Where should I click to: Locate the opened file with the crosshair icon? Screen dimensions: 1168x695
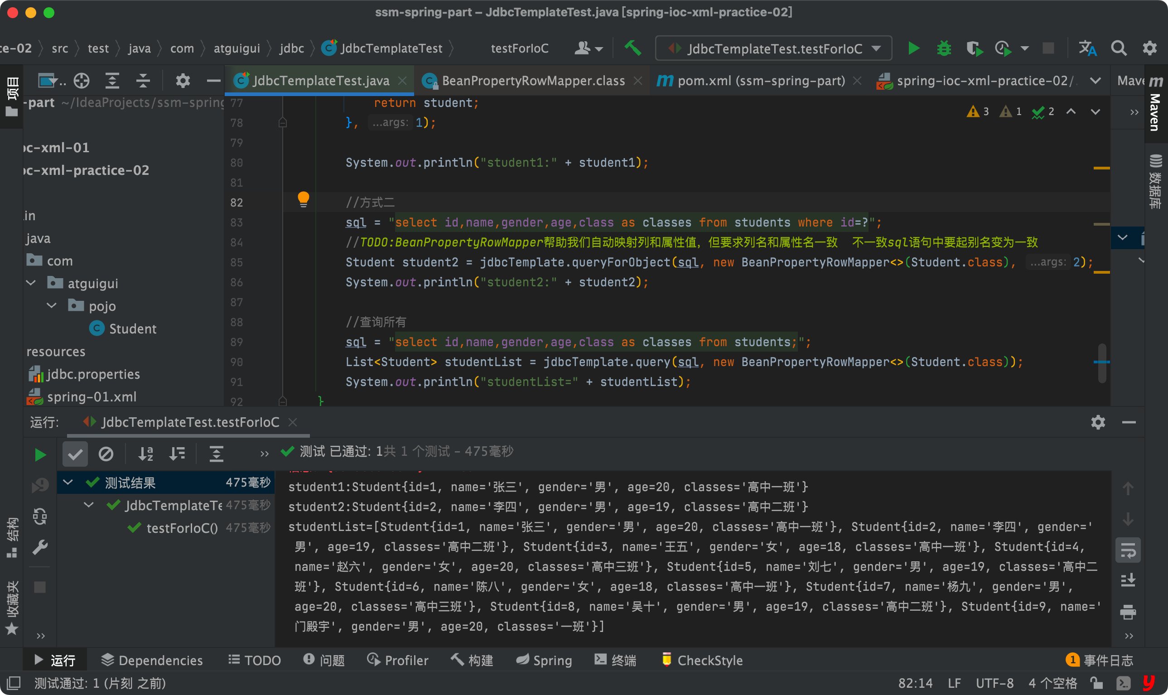[x=82, y=81]
